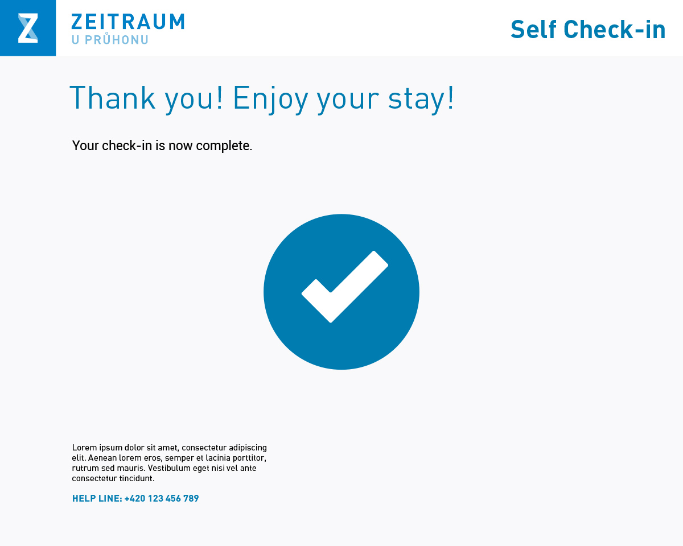Click the Lorem ipsum paragraph

point(170,463)
